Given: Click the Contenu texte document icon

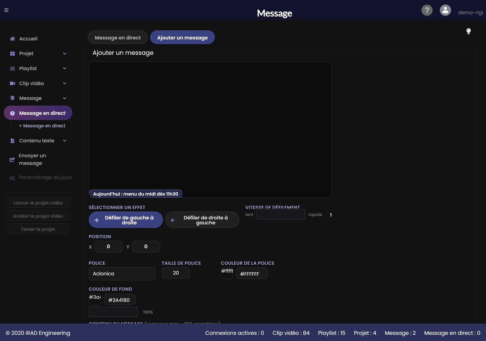Looking at the screenshot, I should click(12, 141).
